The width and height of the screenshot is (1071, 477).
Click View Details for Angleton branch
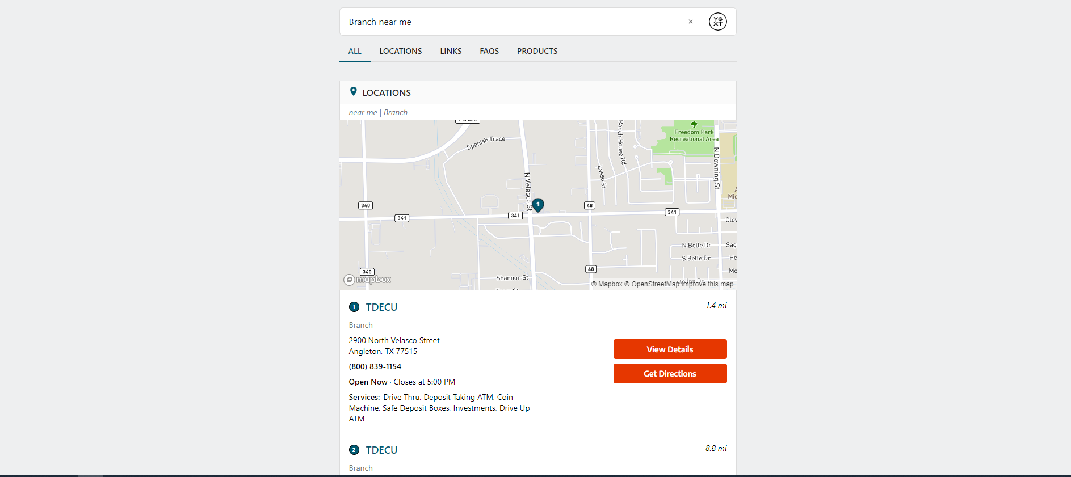point(670,349)
